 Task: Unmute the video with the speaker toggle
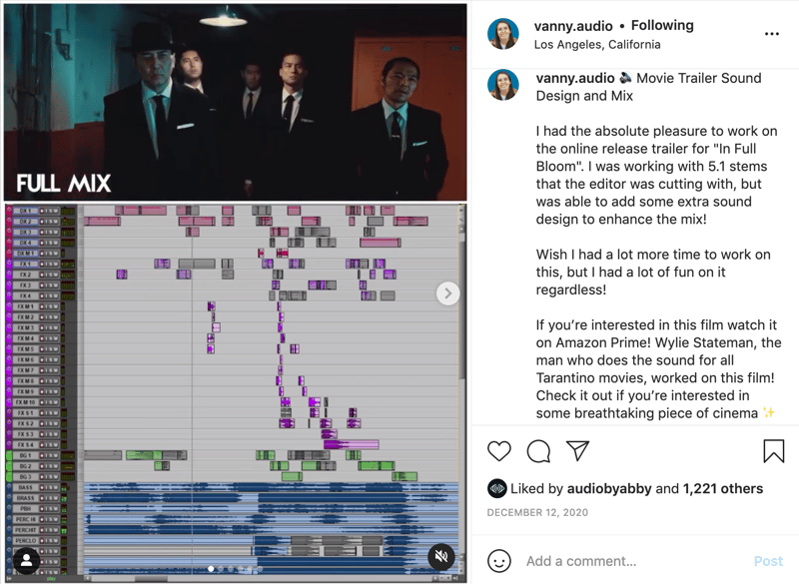441,556
